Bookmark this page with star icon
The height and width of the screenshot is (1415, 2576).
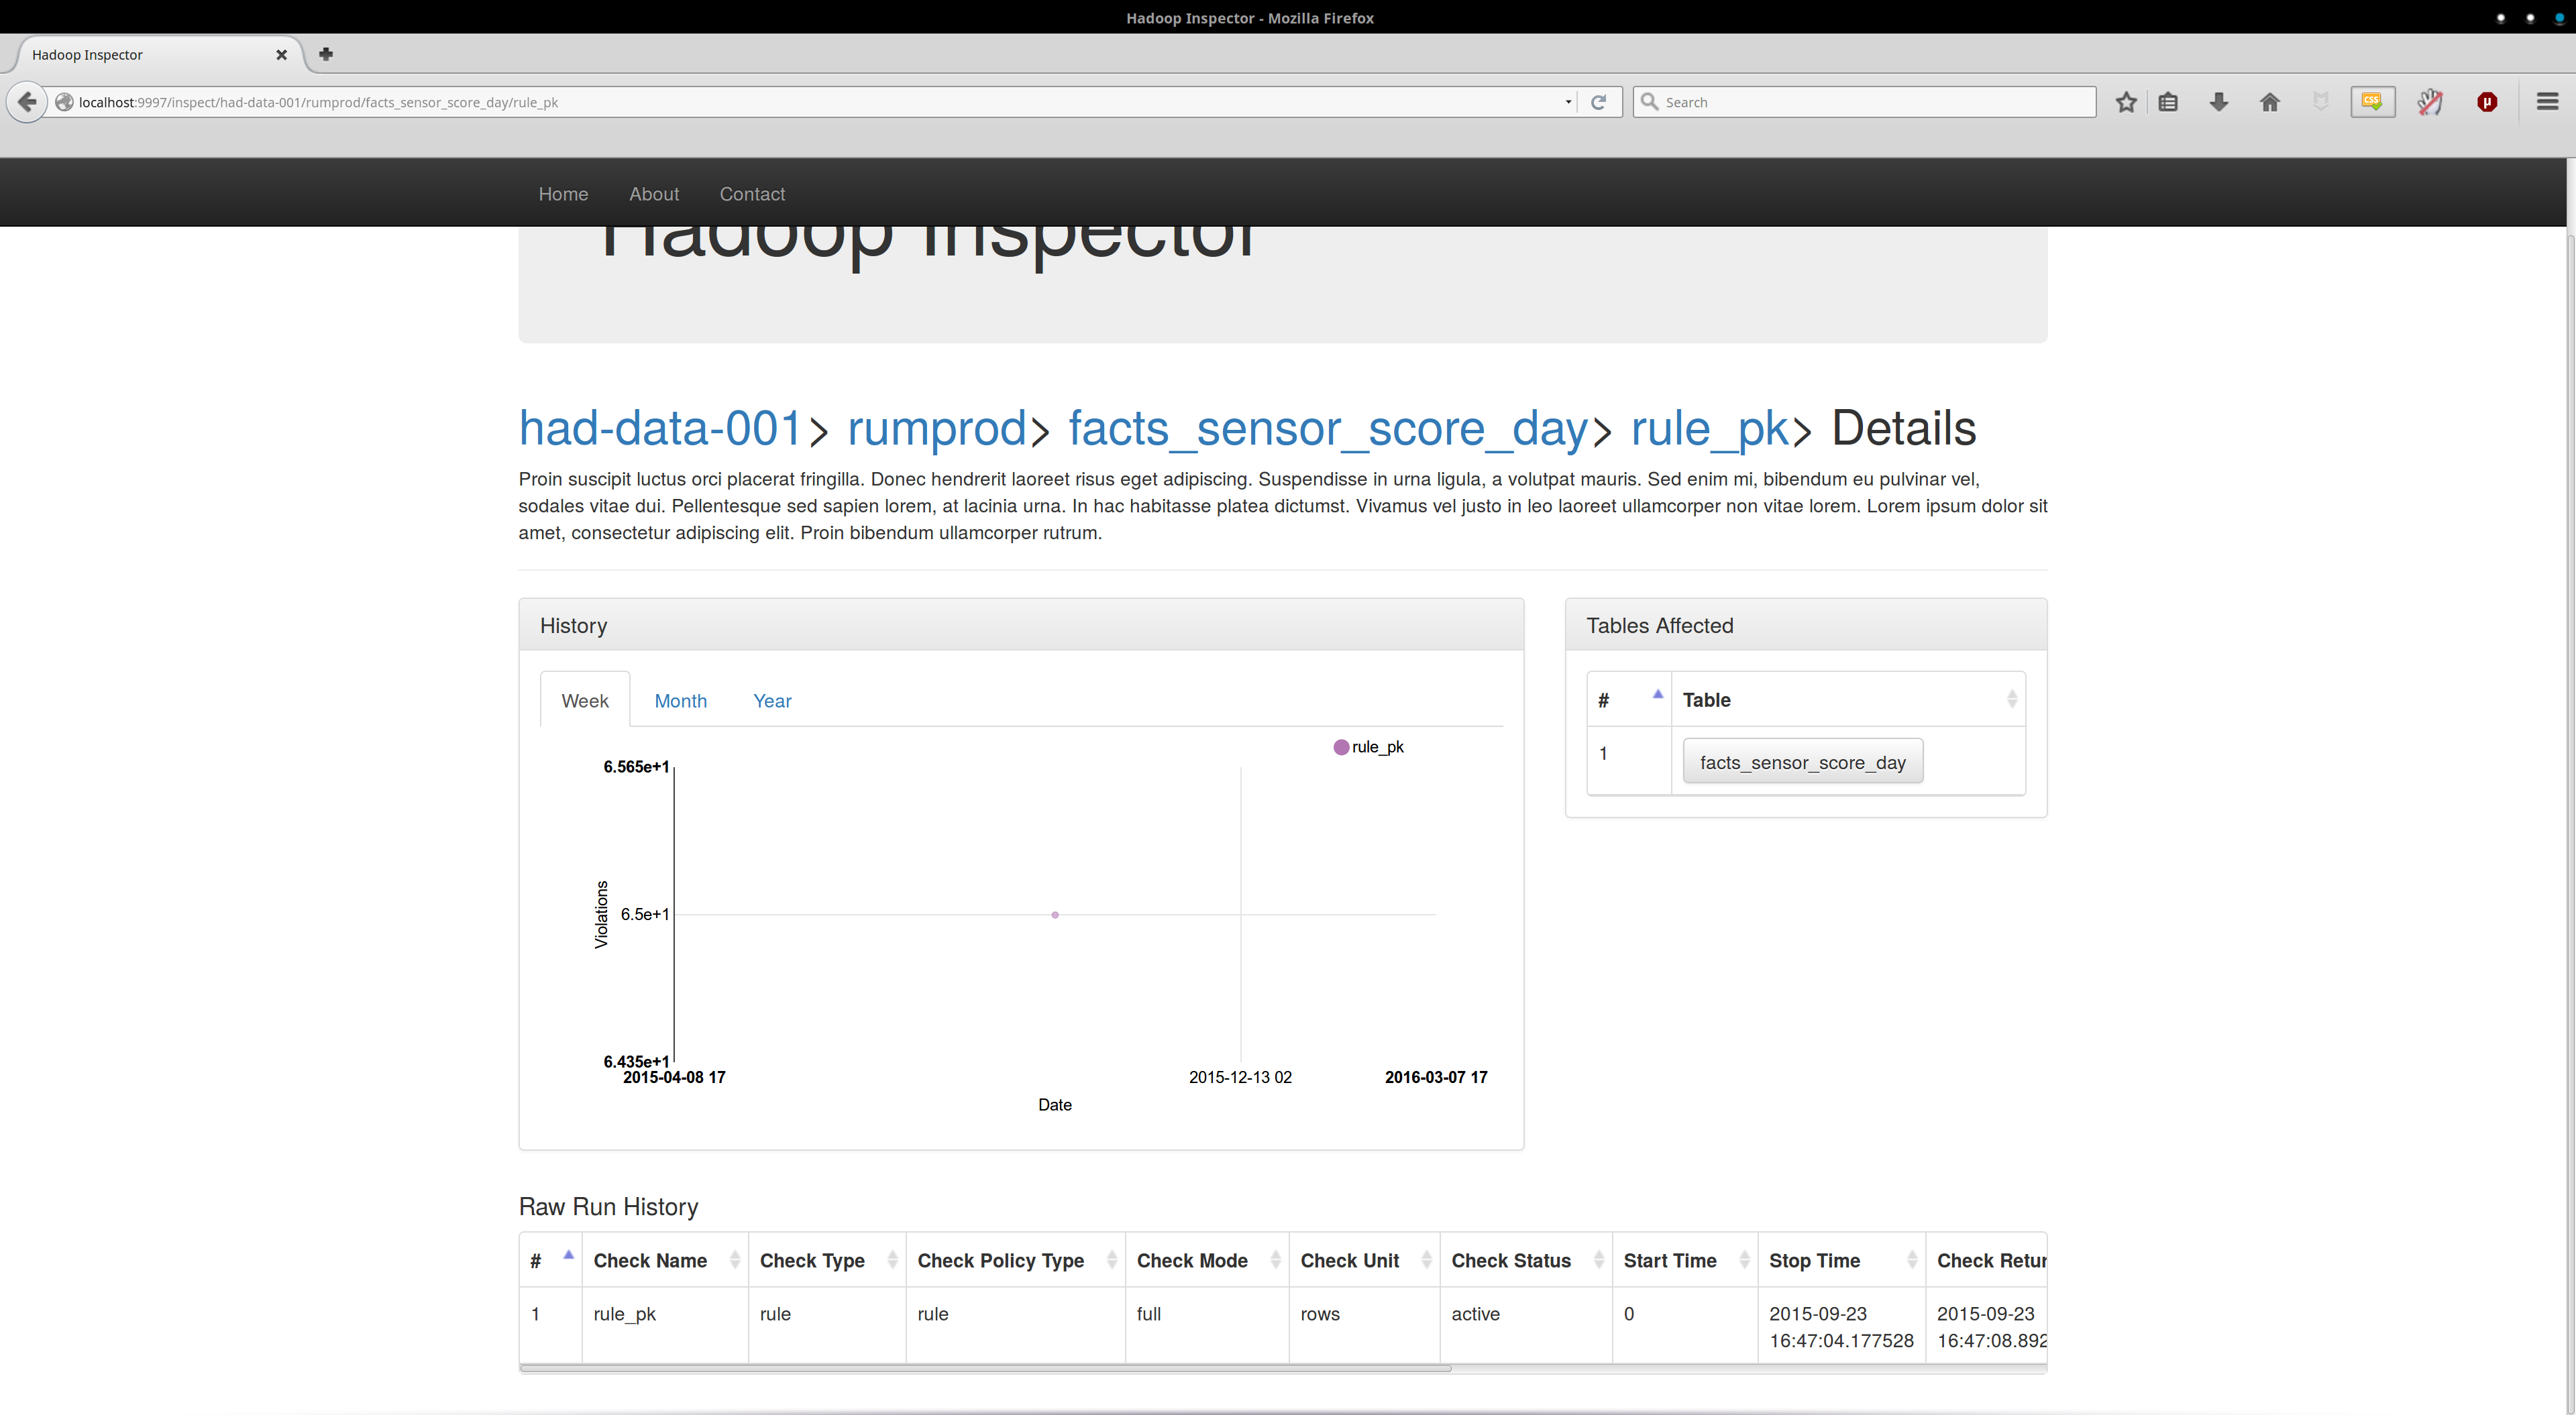2126,102
